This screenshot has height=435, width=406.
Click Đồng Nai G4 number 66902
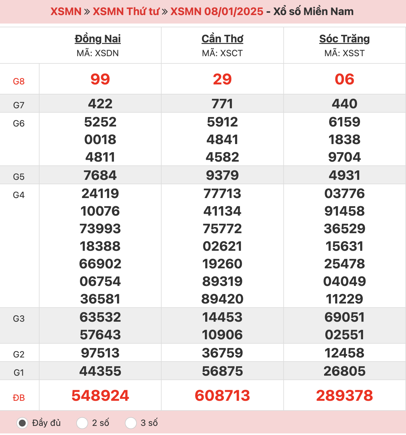[100, 264]
